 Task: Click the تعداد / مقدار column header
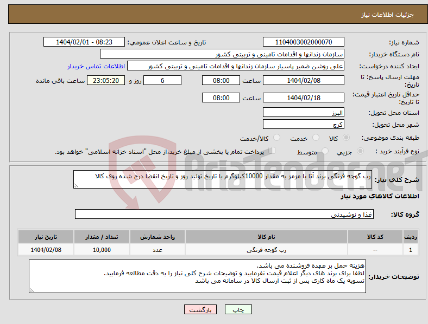[102, 237]
